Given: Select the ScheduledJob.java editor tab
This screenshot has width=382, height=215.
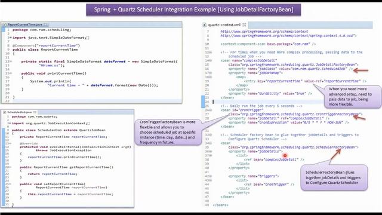Looking at the screenshot, I should tap(20, 112).
